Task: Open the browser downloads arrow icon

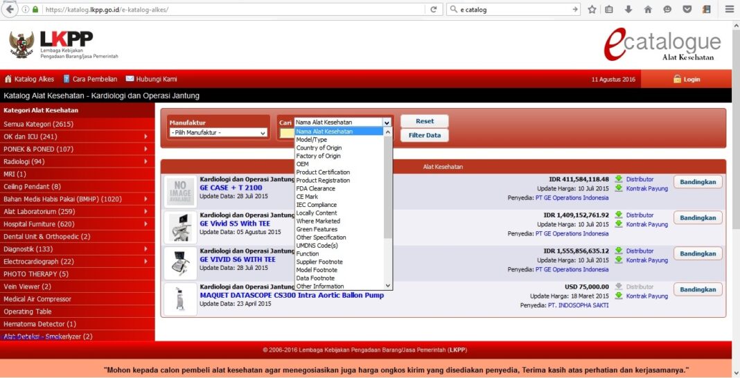Action: click(x=628, y=10)
